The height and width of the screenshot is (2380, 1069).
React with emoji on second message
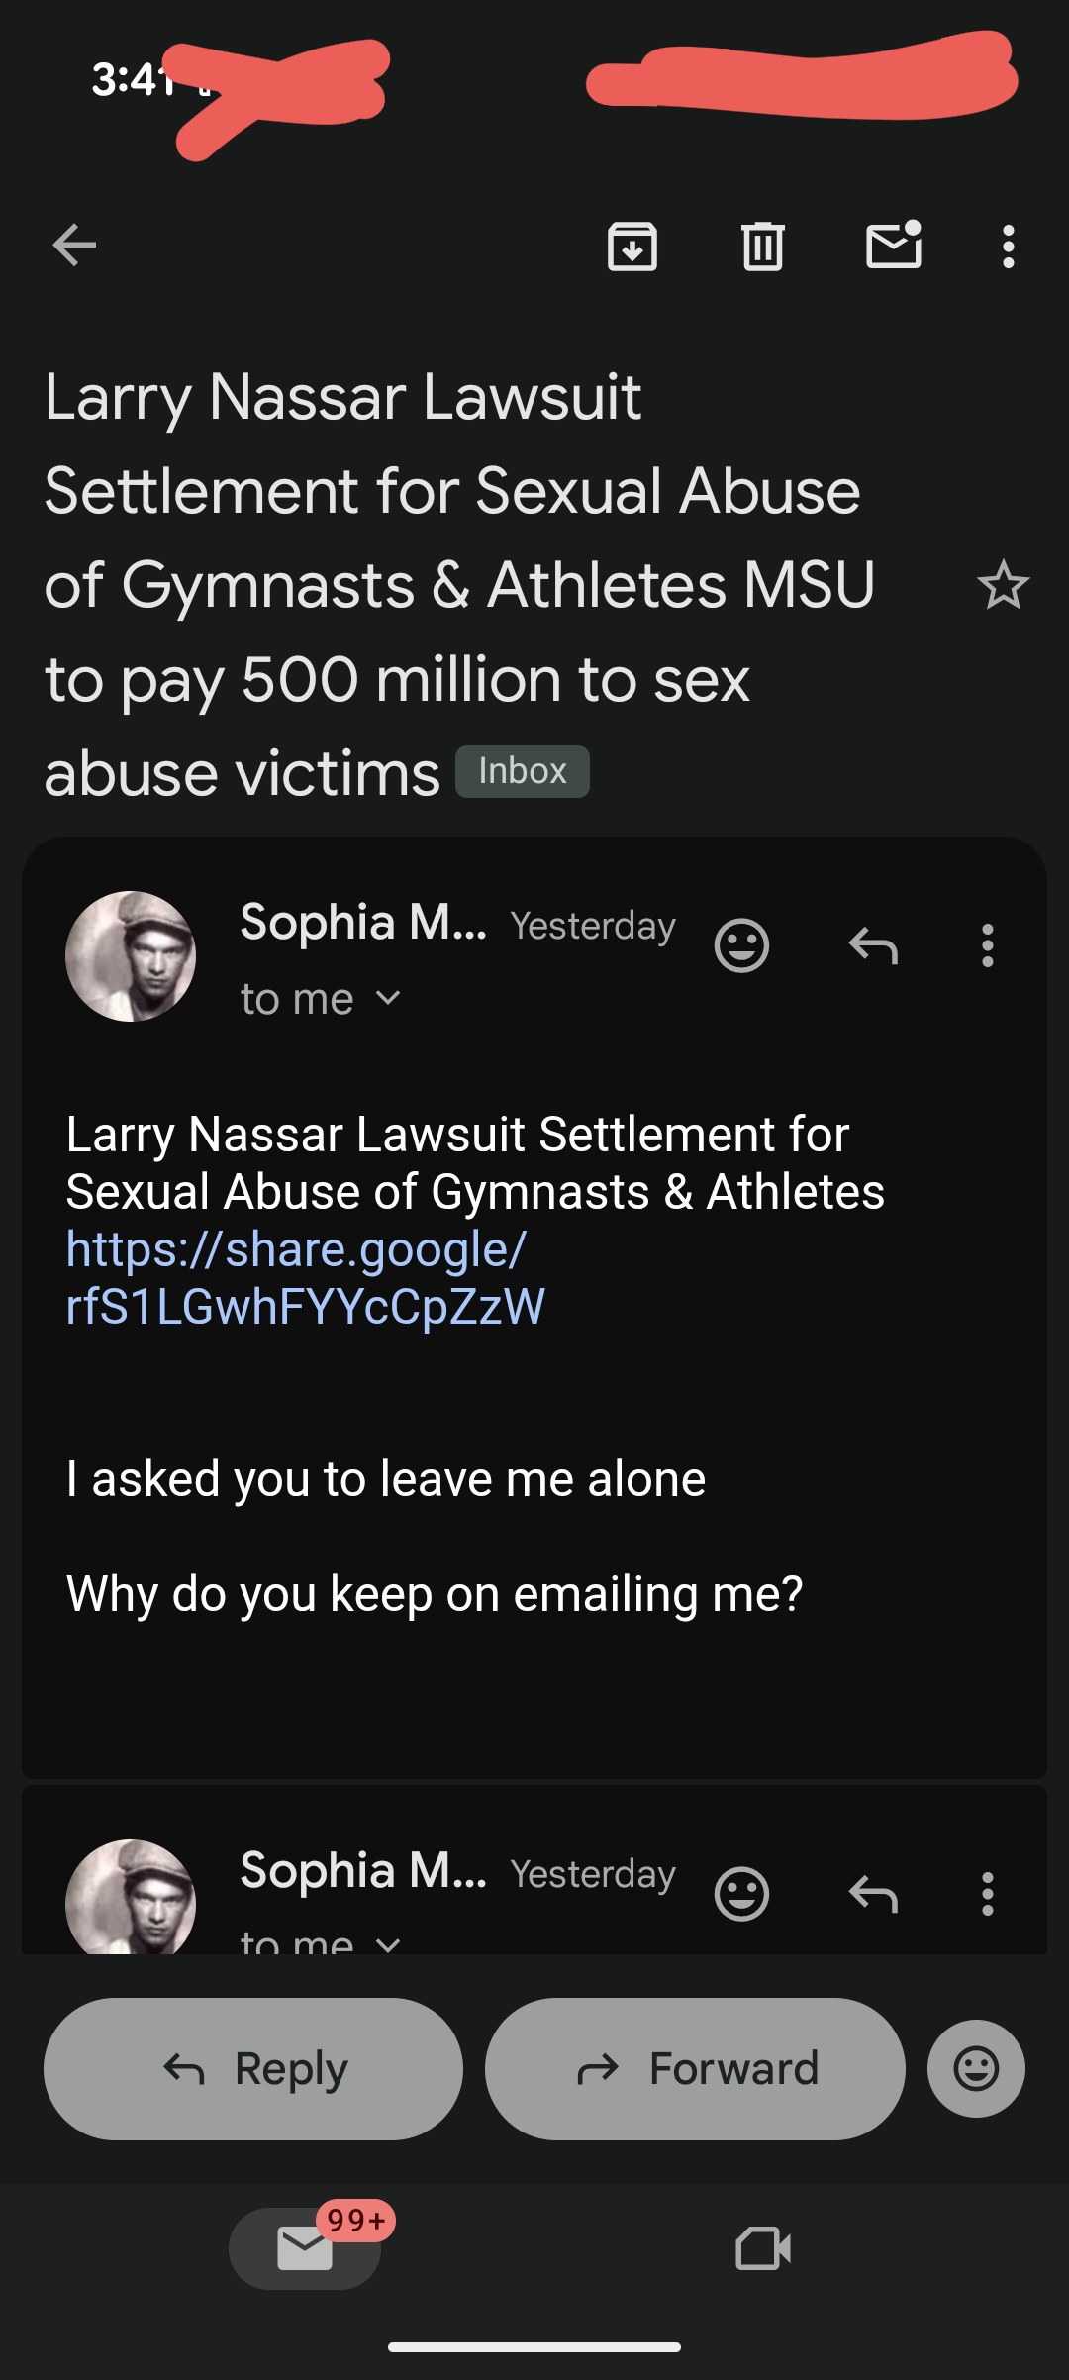(x=741, y=1894)
